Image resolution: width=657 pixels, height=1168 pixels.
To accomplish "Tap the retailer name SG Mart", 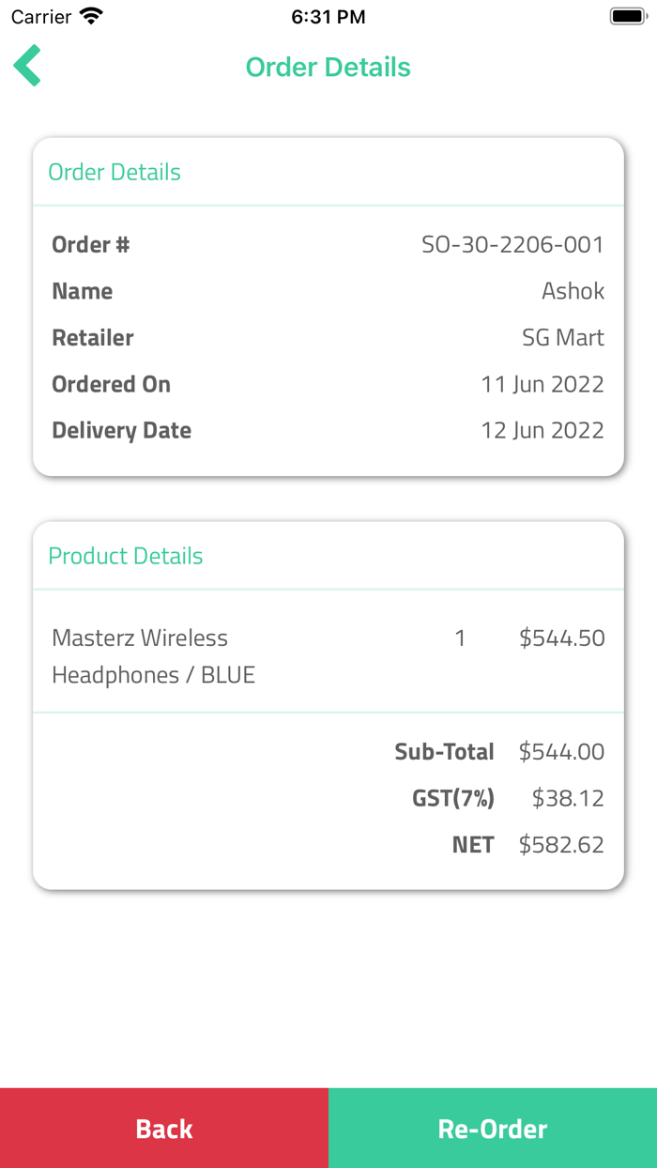I will pyautogui.click(x=563, y=338).
